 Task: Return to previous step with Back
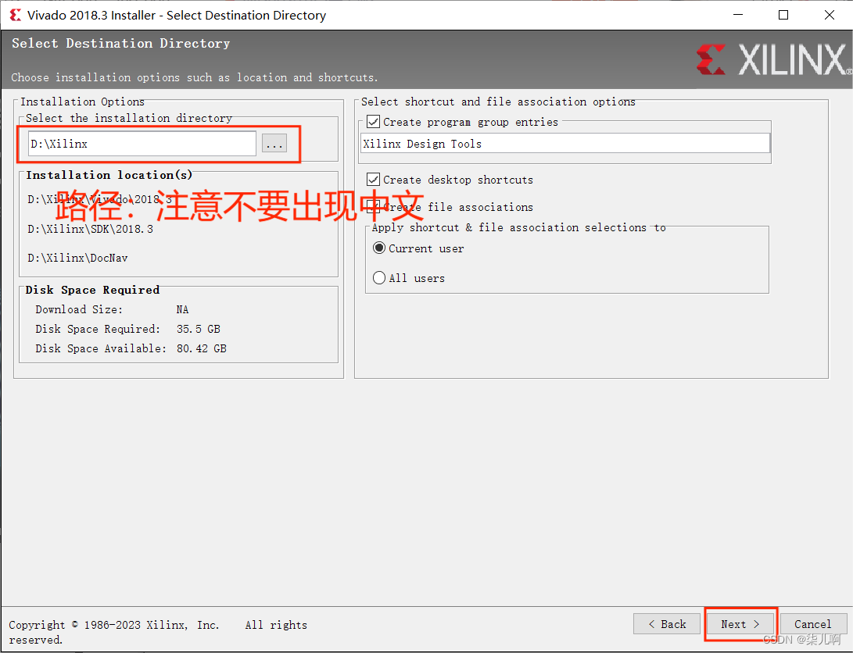(x=666, y=624)
